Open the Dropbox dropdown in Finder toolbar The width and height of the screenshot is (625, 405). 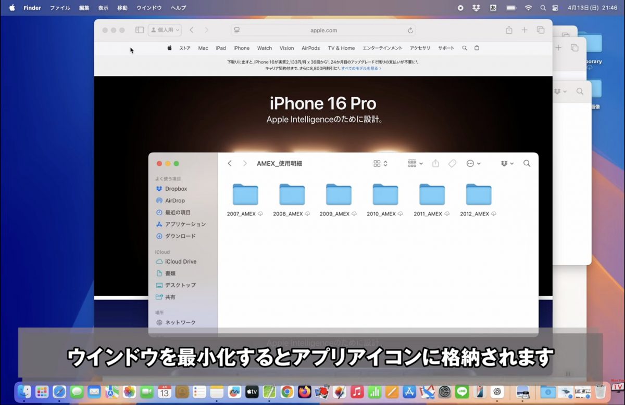coord(507,163)
